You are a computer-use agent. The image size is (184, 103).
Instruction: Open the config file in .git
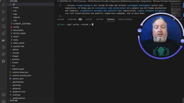tap(16, 27)
